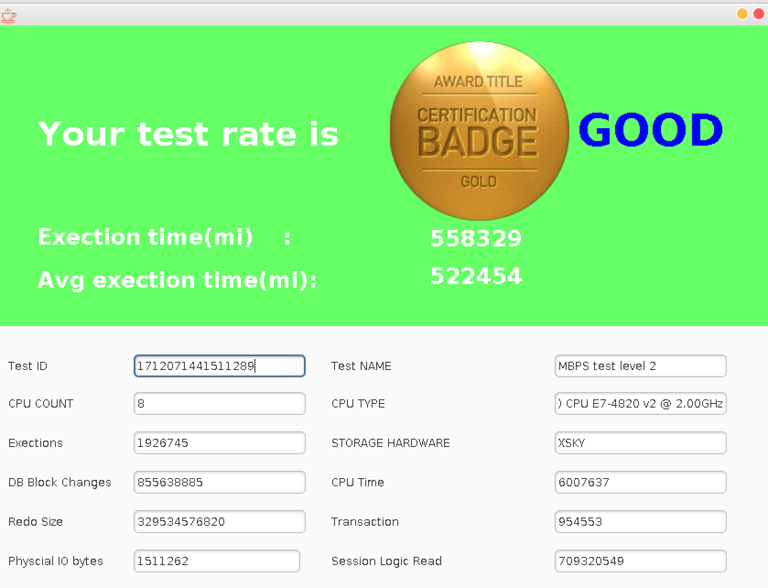Screen dimensions: 768x588
Task: Focus the Transaction field showing 954553
Action: [x=641, y=522]
